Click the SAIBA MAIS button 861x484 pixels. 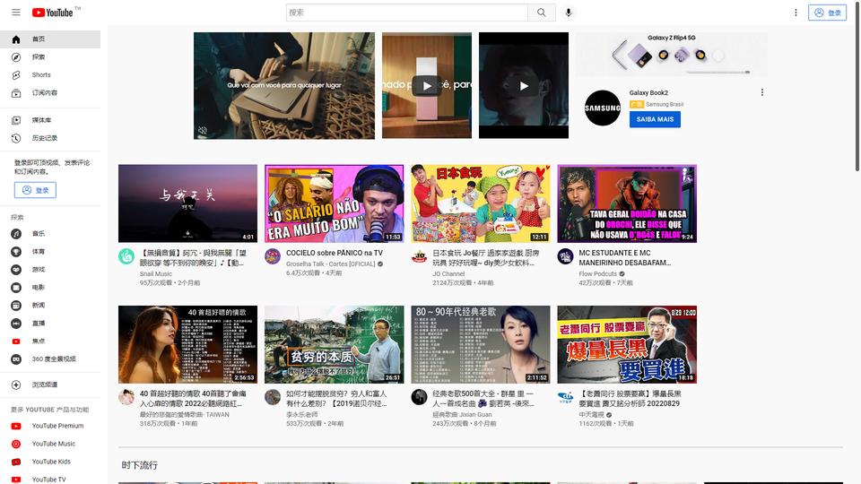(x=655, y=119)
